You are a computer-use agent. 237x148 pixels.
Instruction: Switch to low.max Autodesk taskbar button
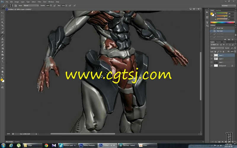[x=127, y=145]
